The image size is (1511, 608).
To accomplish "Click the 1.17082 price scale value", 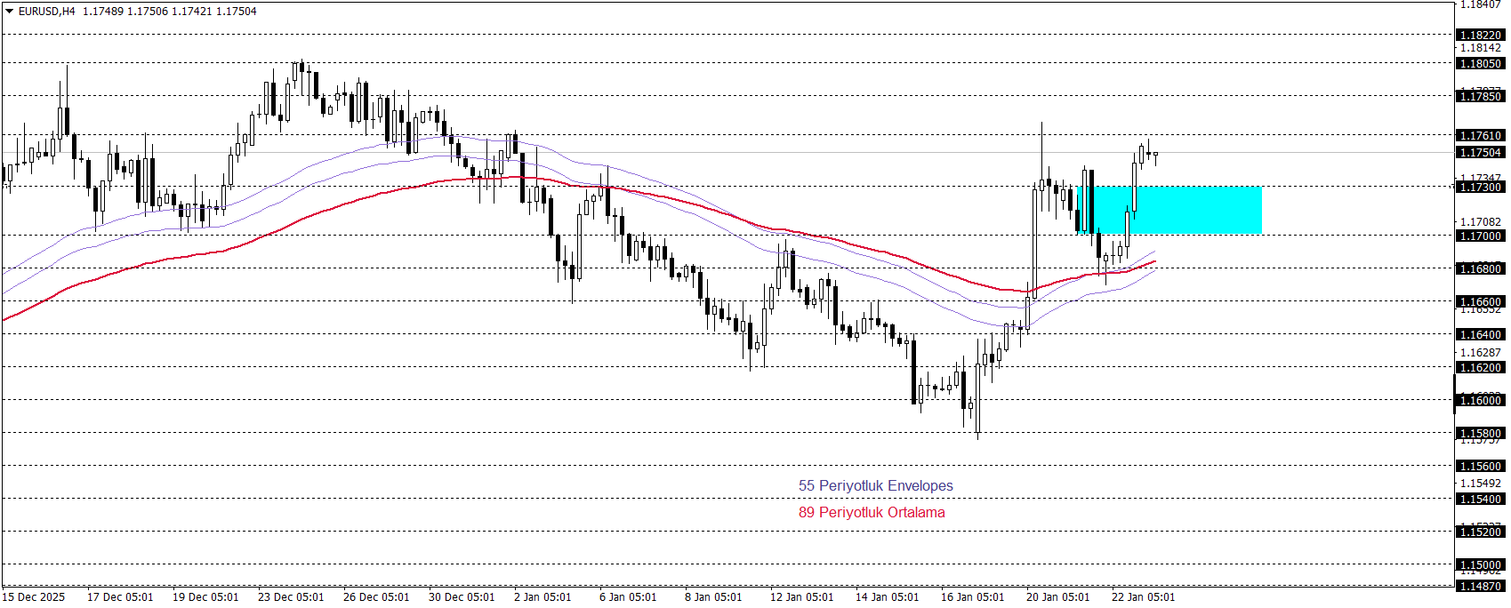I will pos(1481,222).
